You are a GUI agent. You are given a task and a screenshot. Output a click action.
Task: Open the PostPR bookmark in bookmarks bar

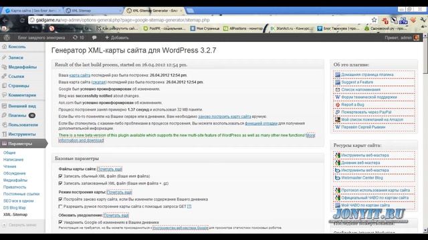165,28
